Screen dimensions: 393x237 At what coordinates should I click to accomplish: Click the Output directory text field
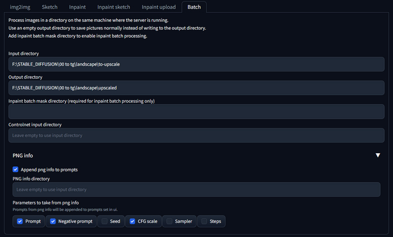click(196, 88)
